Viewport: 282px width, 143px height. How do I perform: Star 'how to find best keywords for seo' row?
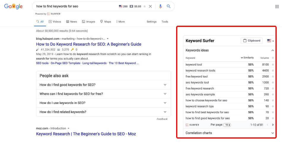[x=273, y=112]
